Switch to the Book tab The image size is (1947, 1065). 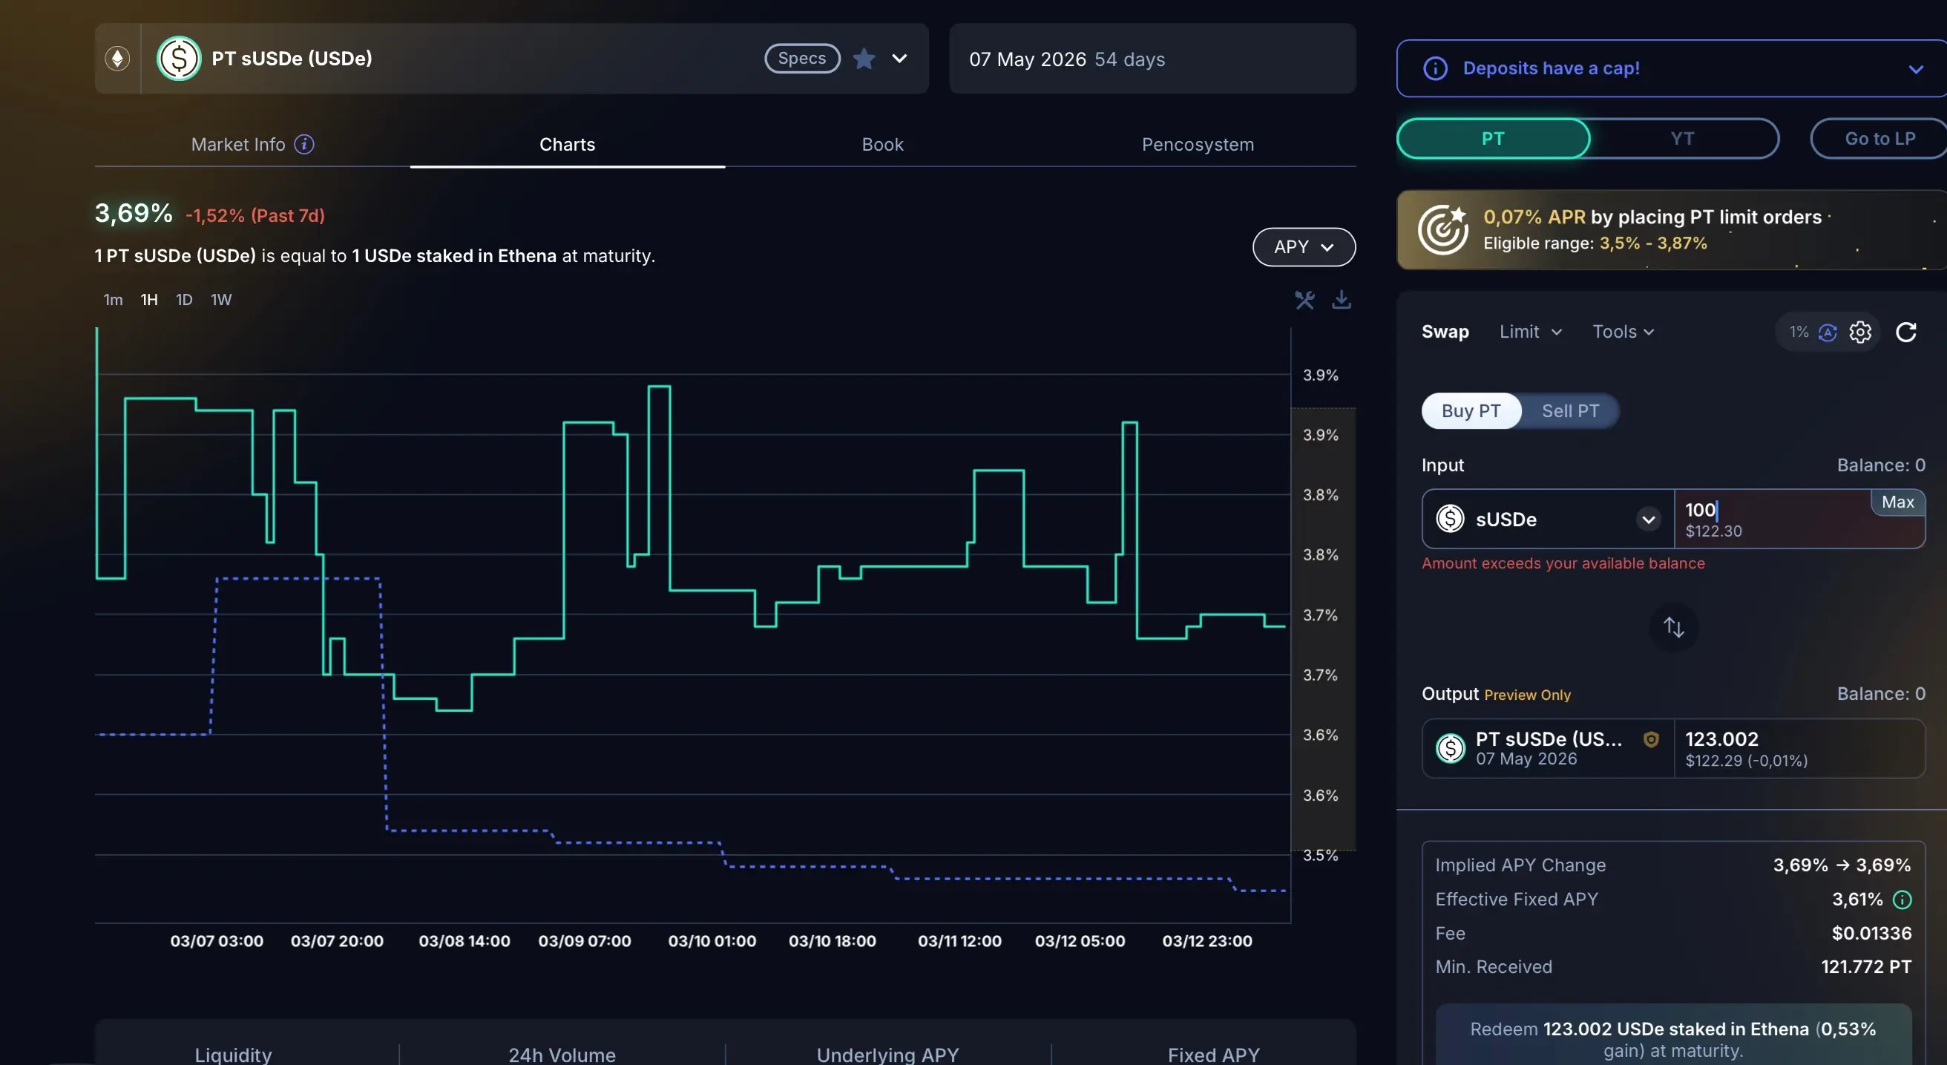point(882,145)
